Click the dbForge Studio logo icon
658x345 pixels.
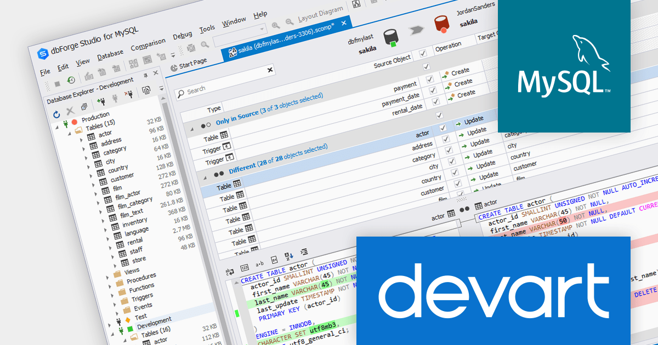[42, 54]
